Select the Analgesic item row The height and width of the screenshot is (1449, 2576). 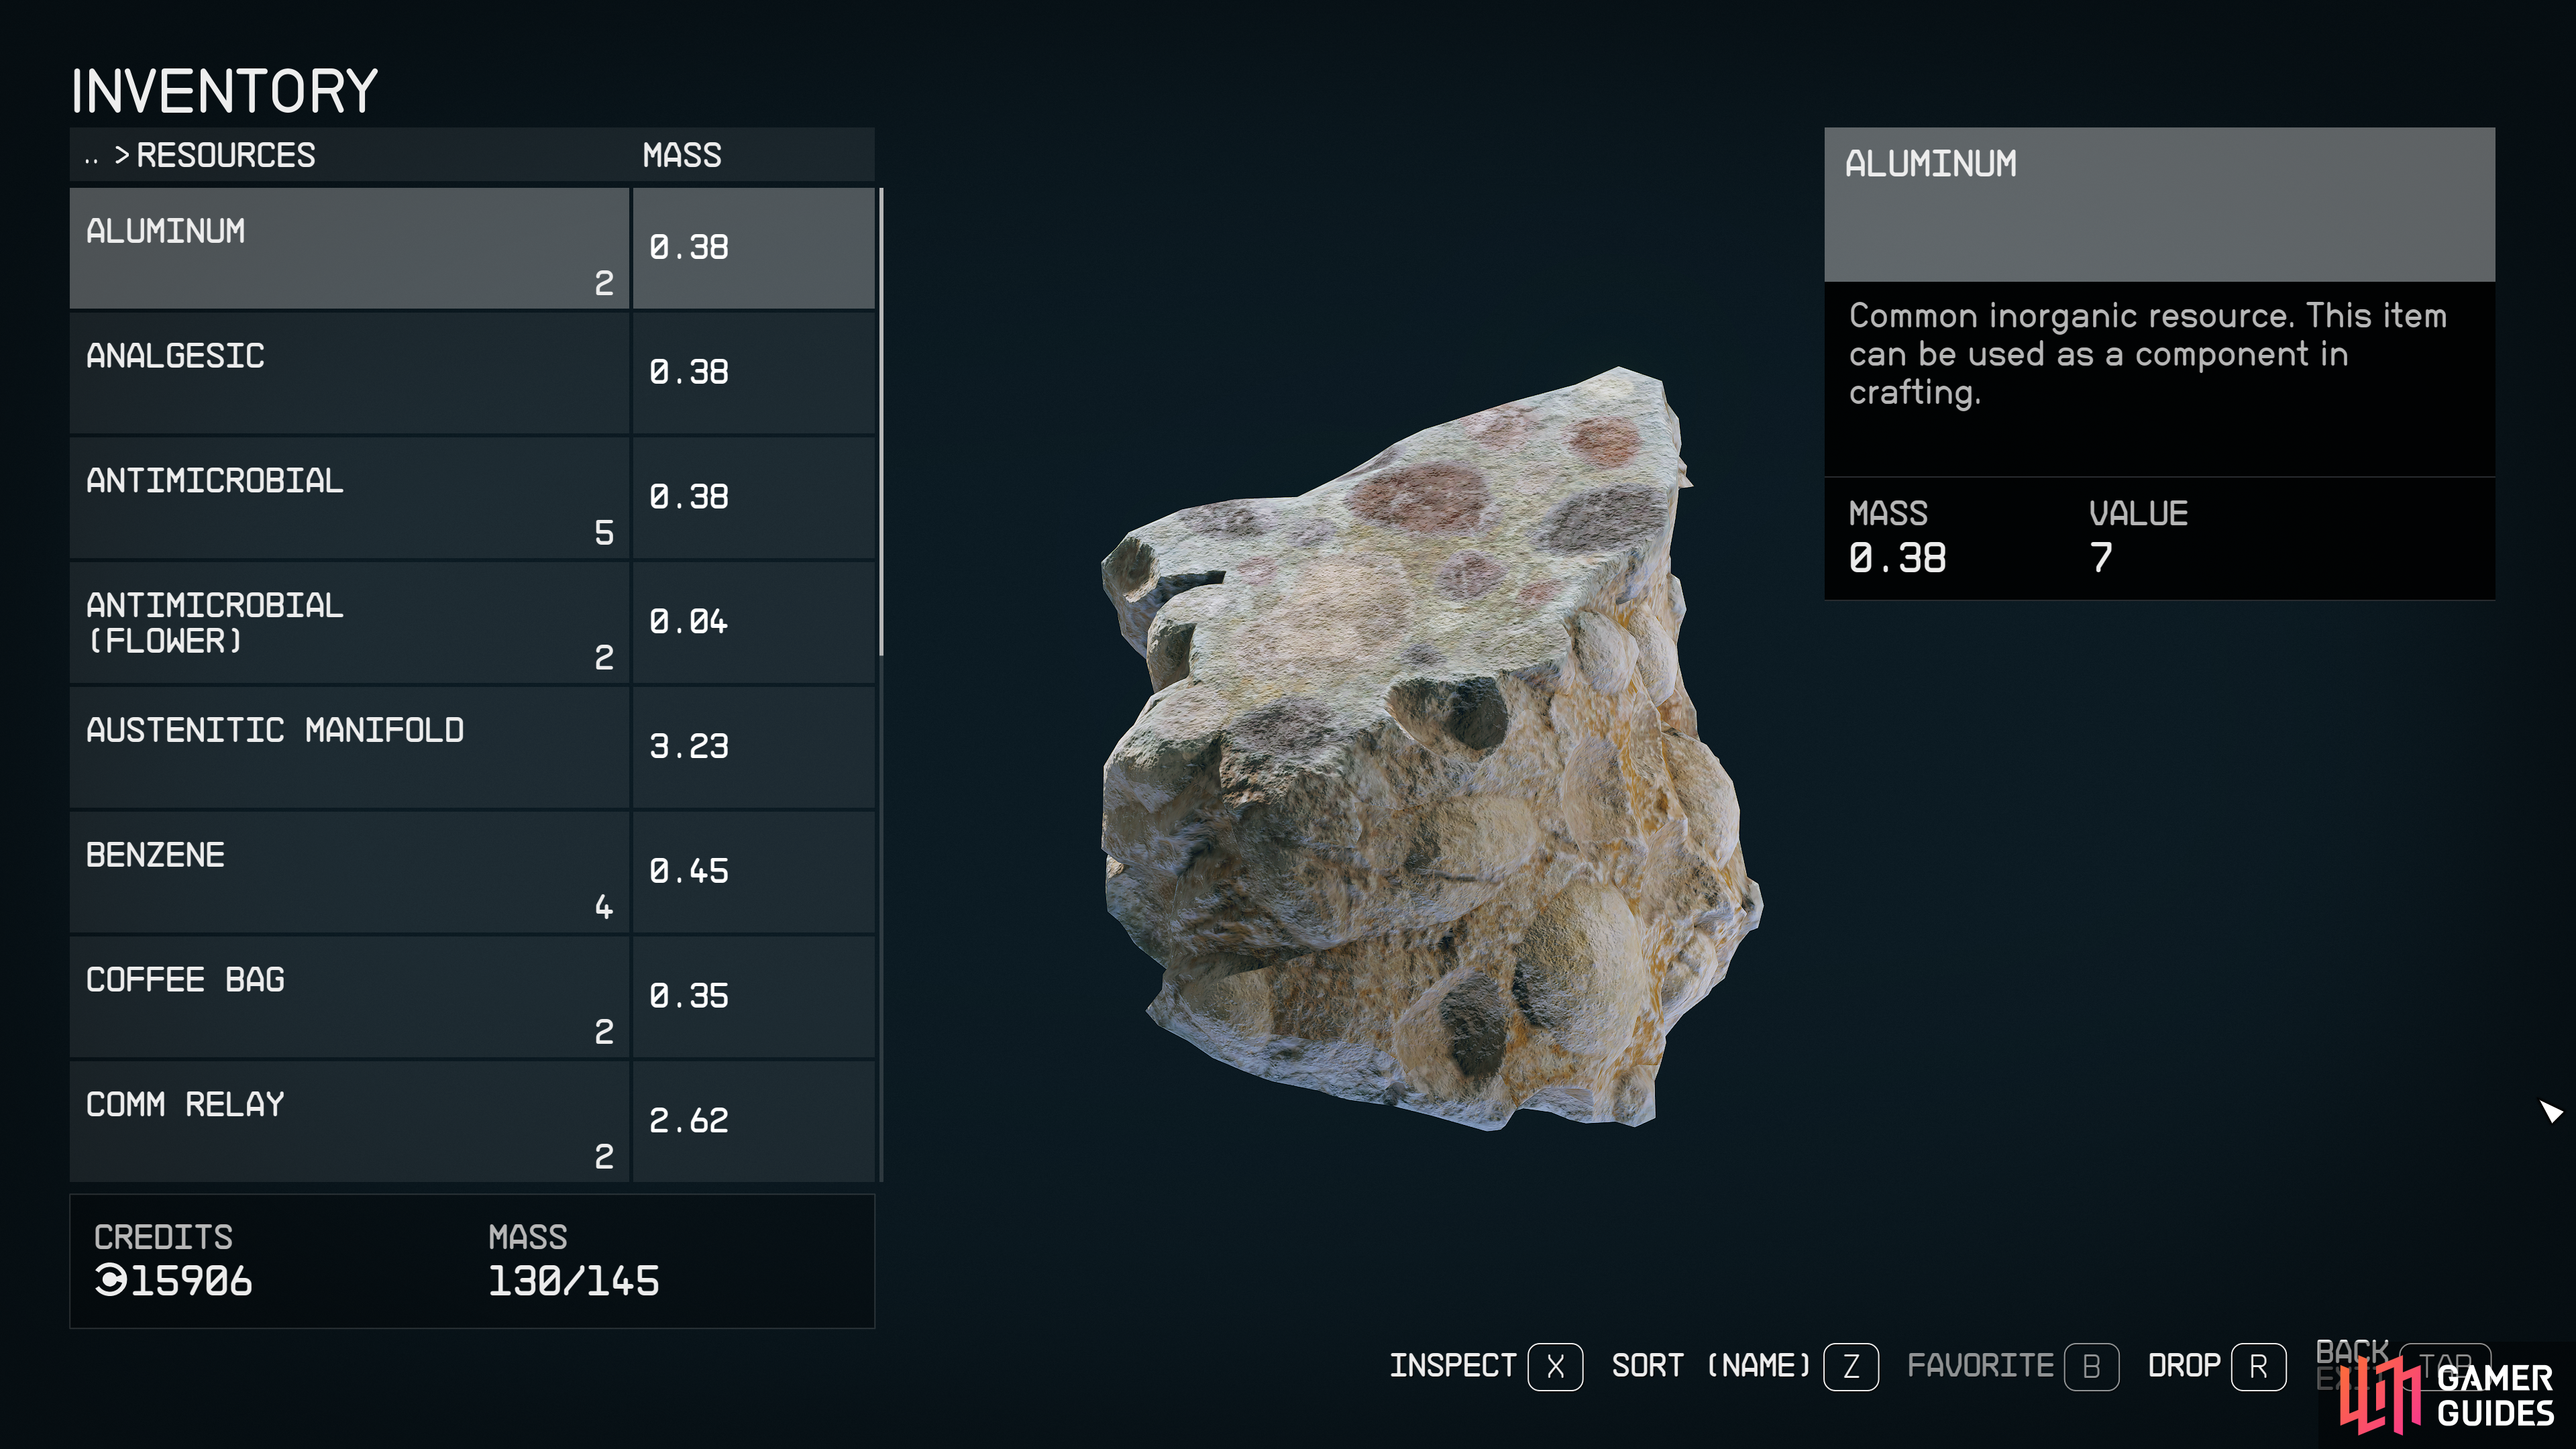(x=472, y=373)
